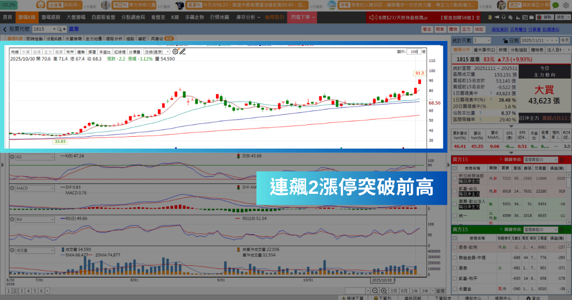Image resolution: width=572 pixels, height=300 pixels.
Task: Check the 新加坡商瑞銀 row checkbox
Action: (455, 178)
